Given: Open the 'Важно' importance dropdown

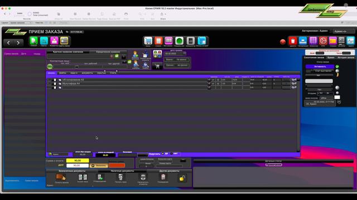Looking at the screenshot, I should pyautogui.click(x=177, y=59).
